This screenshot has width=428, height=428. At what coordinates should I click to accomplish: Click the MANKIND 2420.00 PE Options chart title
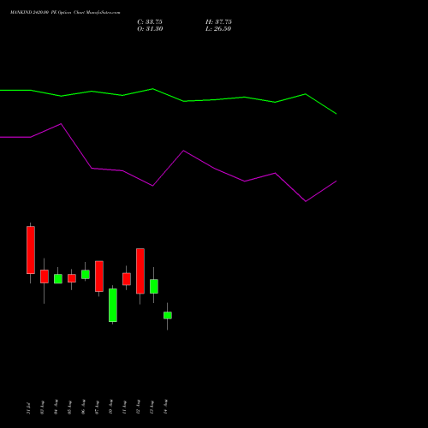pos(65,12)
